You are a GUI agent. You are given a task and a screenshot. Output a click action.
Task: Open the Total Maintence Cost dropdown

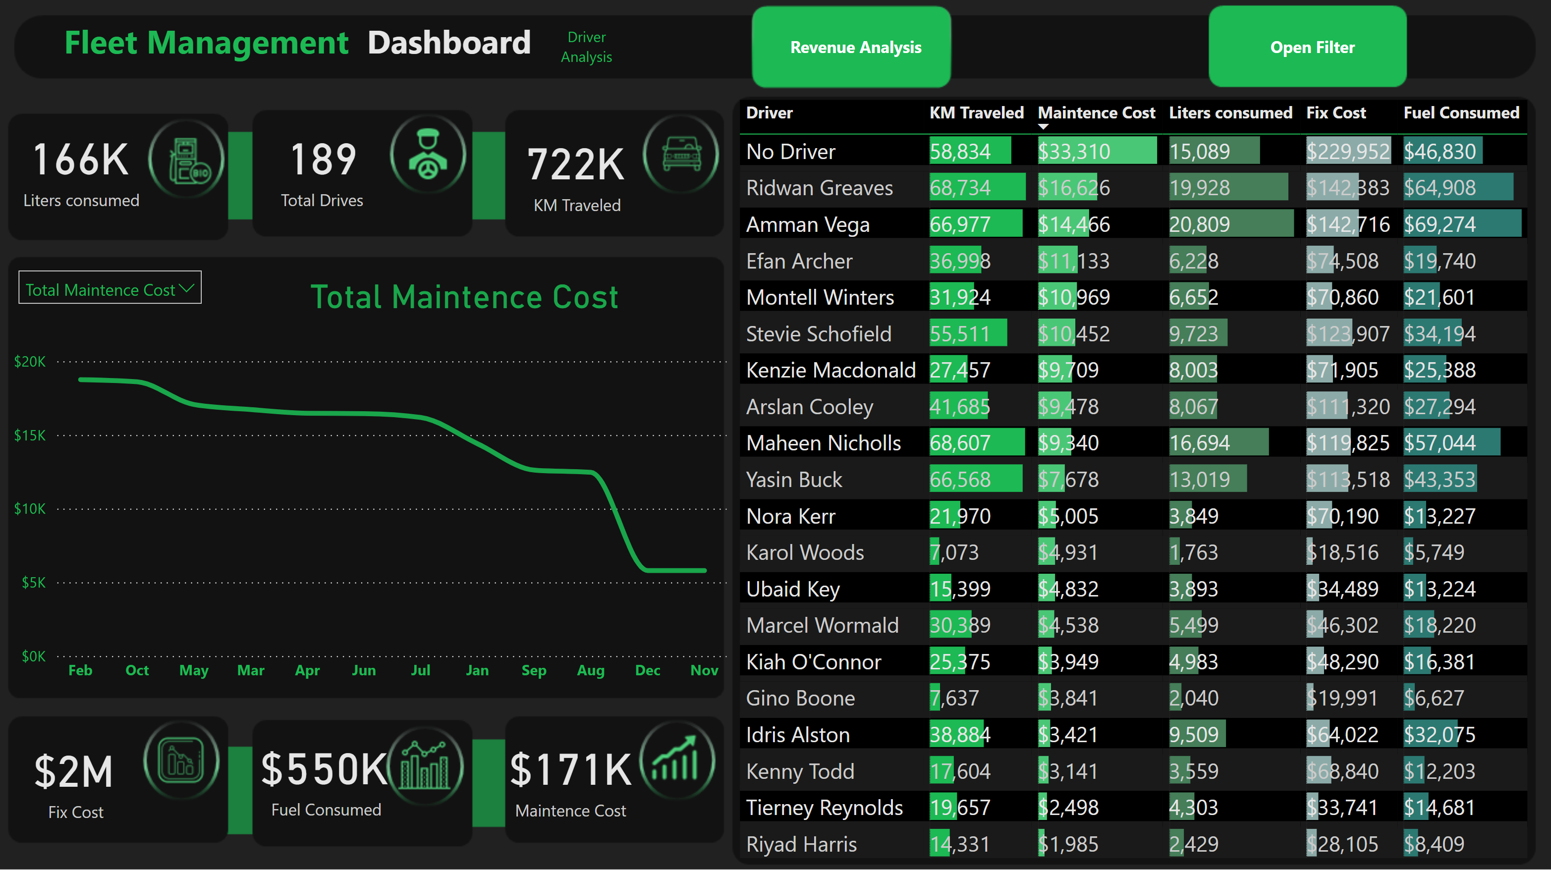point(110,288)
